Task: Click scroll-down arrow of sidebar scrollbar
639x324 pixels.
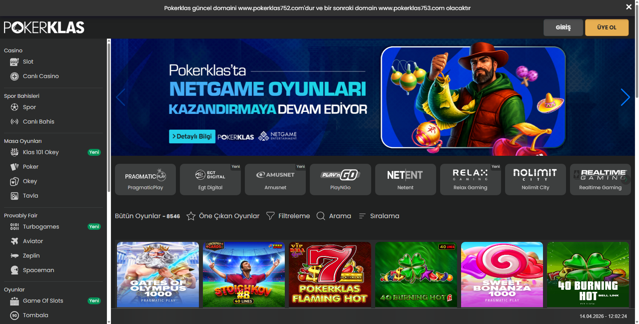Action: pyautogui.click(x=109, y=322)
